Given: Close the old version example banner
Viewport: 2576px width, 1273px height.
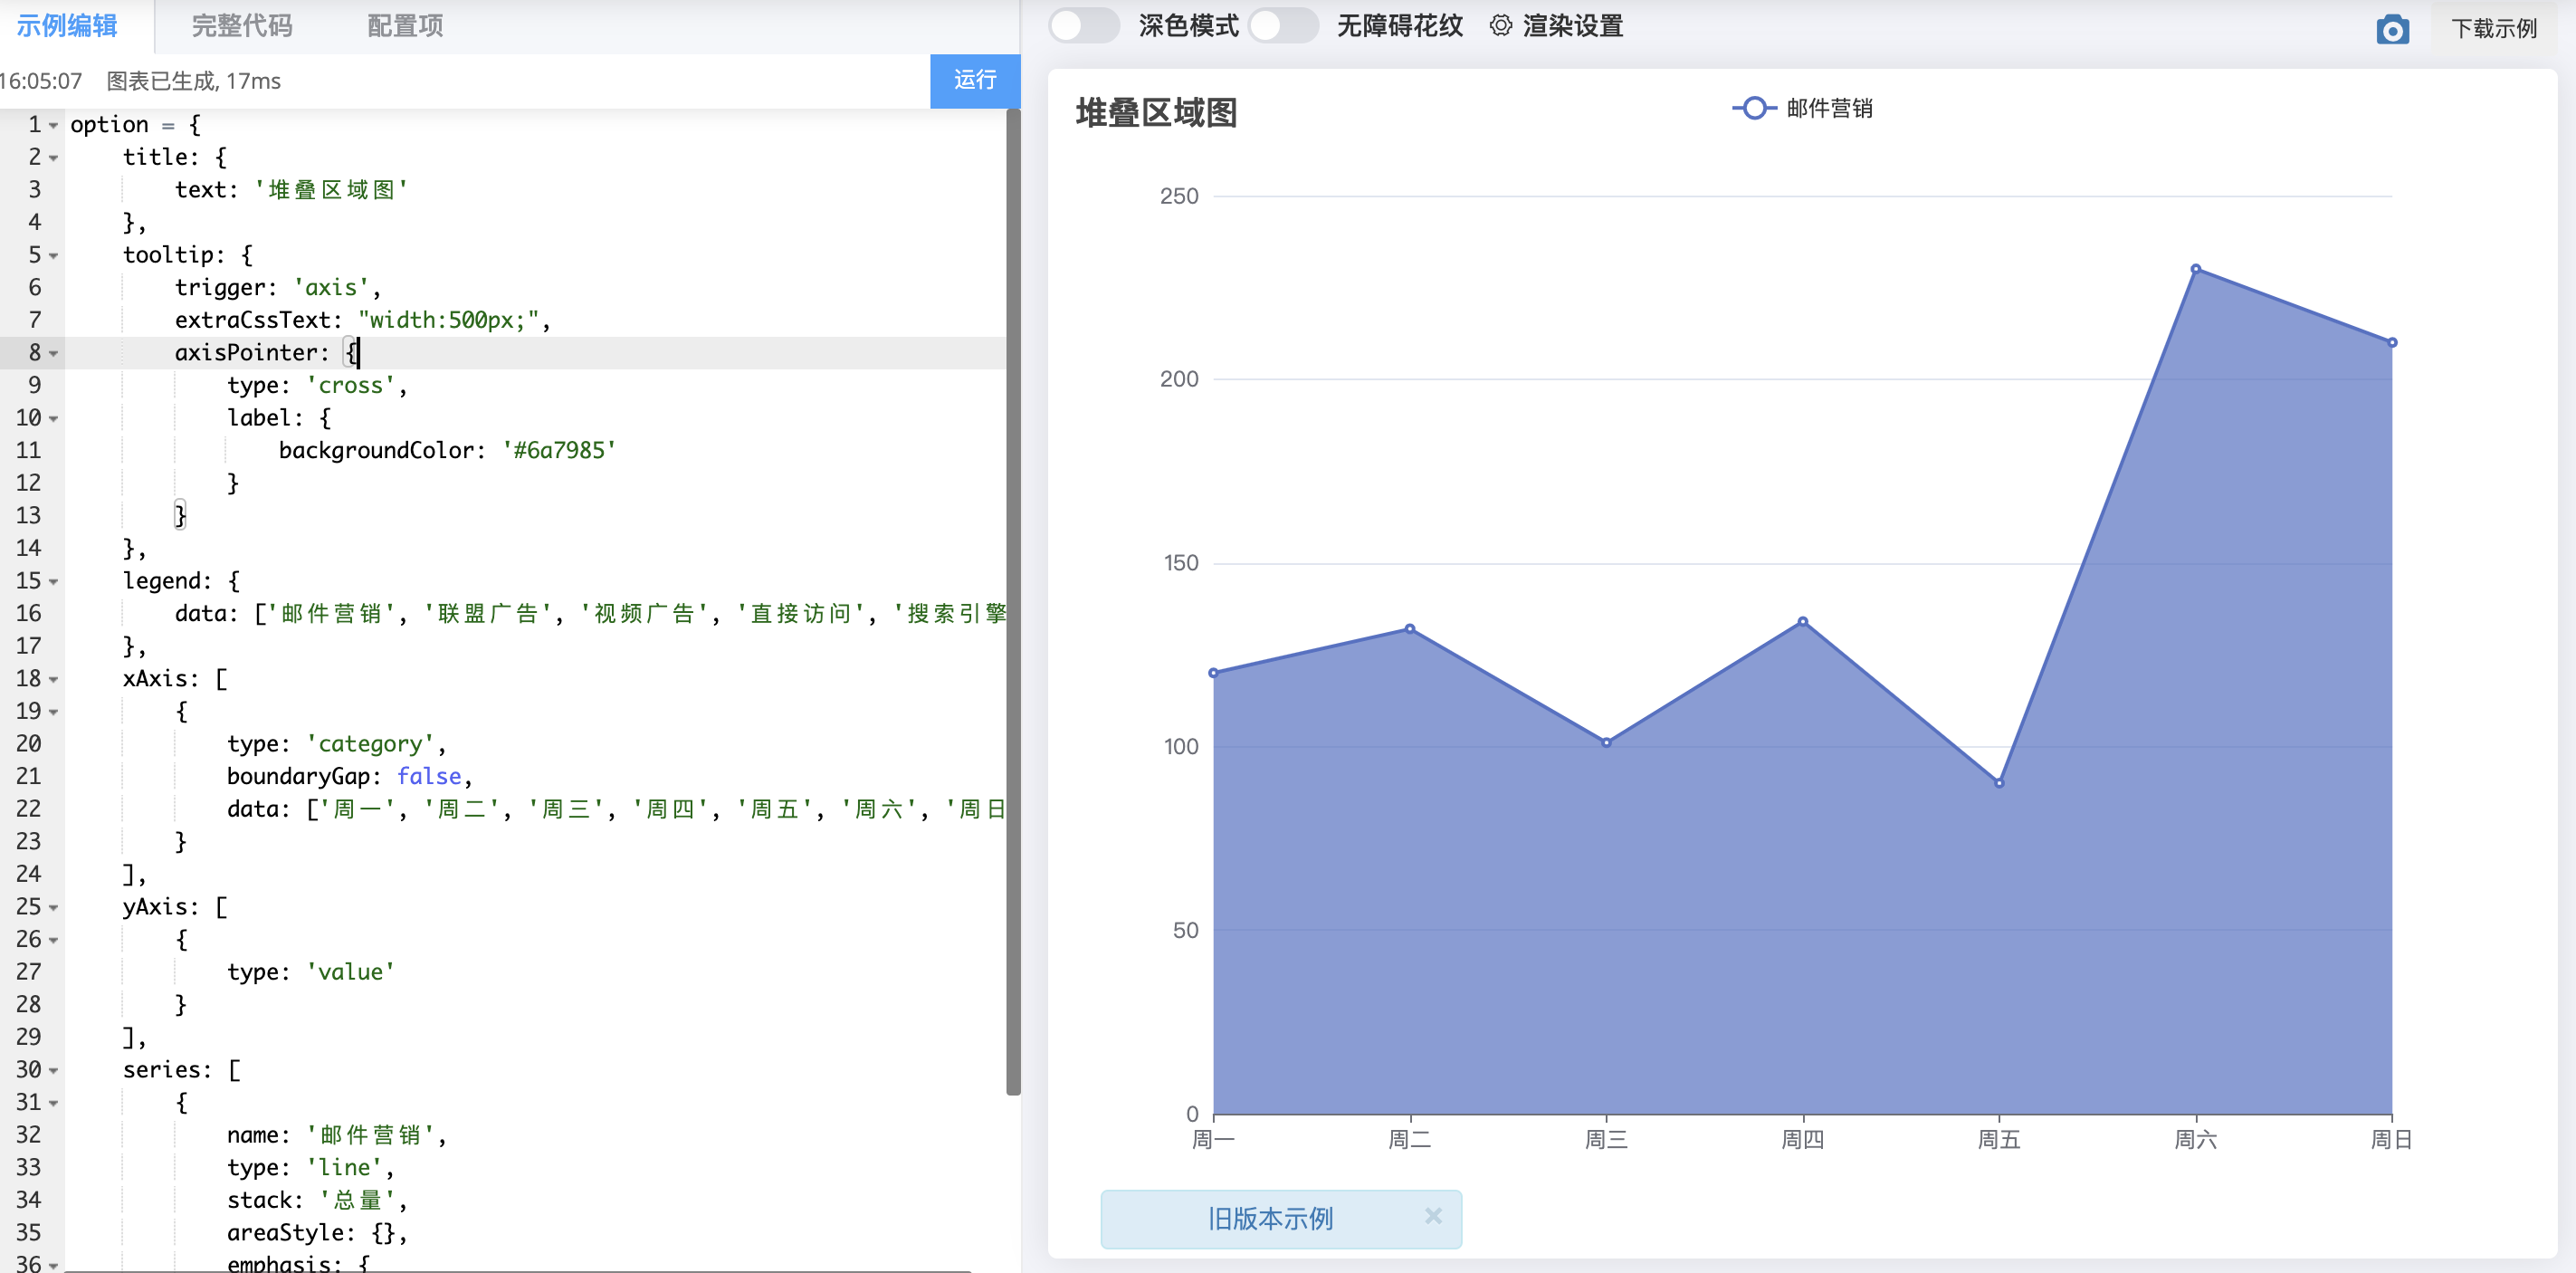Looking at the screenshot, I should [1433, 1215].
